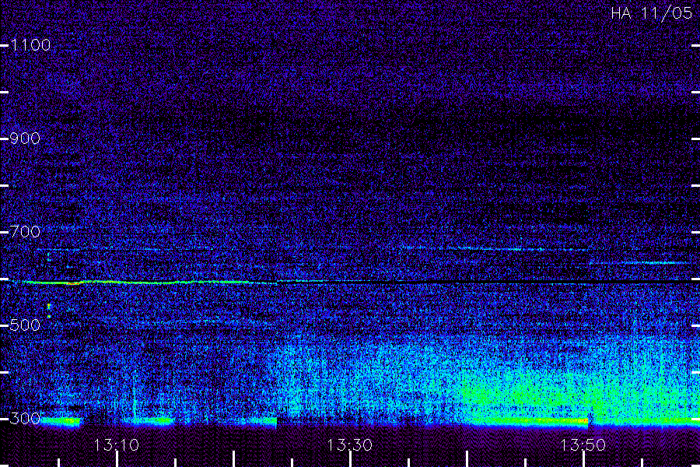Click the 13:30 time axis label

click(x=349, y=445)
